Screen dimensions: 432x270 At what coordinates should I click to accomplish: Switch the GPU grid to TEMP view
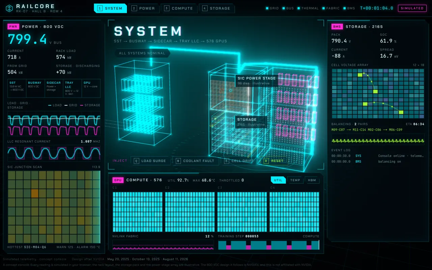(x=295, y=180)
